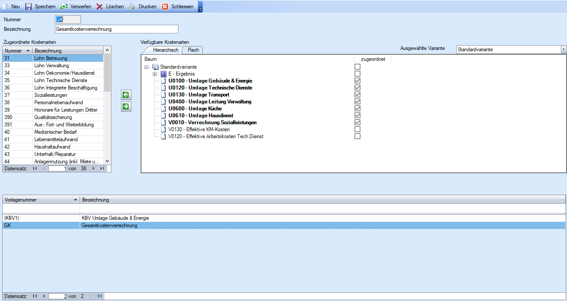Screen dimensions: 567x301
Task: Click the document icon of U0100
Action: click(x=164, y=81)
